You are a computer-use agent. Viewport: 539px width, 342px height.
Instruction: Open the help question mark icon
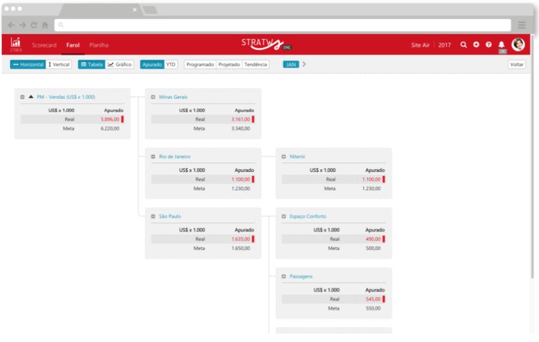(x=488, y=45)
